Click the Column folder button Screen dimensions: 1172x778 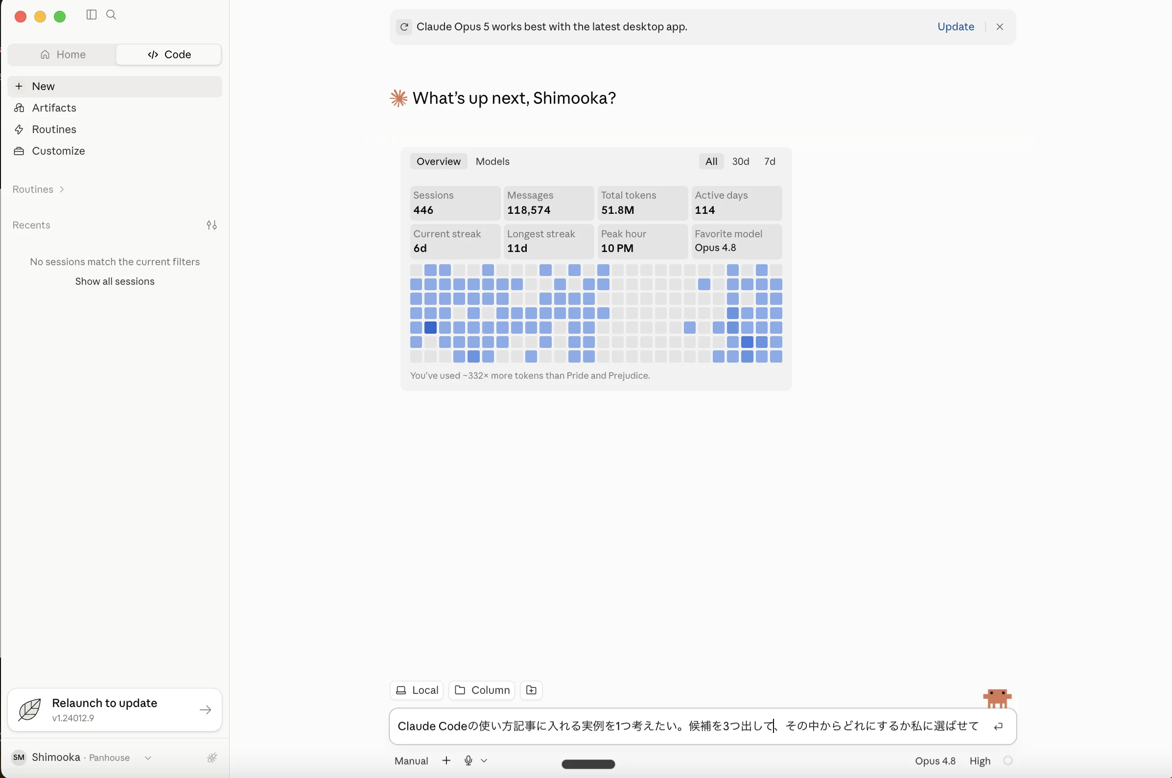coord(482,690)
